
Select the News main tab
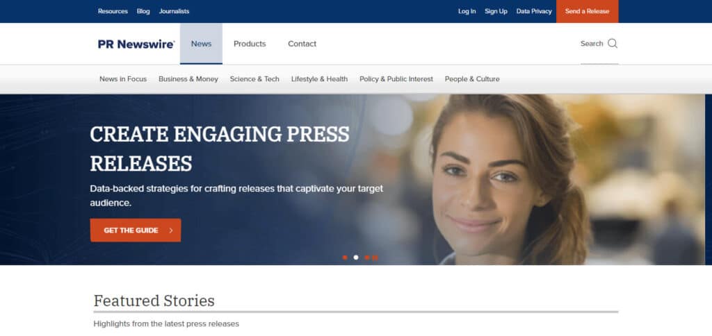[x=201, y=44]
